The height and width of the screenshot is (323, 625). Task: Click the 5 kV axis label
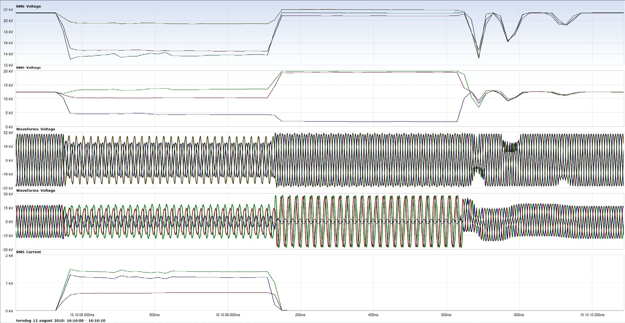(9, 113)
